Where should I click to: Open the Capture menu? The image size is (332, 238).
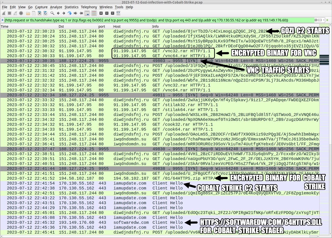(41, 7)
